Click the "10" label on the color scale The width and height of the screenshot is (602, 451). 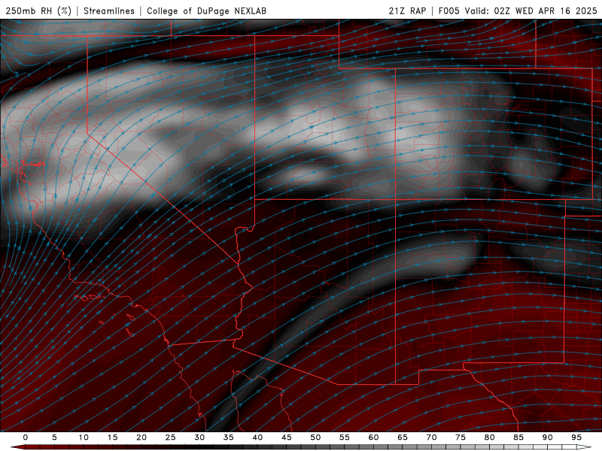(x=84, y=437)
